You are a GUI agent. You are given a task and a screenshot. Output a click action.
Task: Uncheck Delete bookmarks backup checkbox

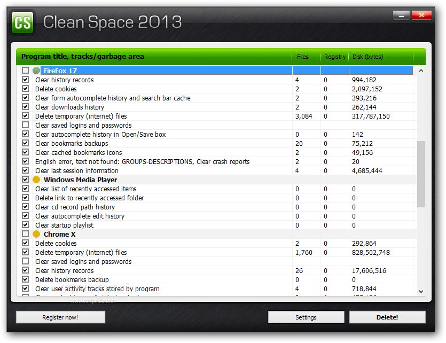tap(25, 279)
